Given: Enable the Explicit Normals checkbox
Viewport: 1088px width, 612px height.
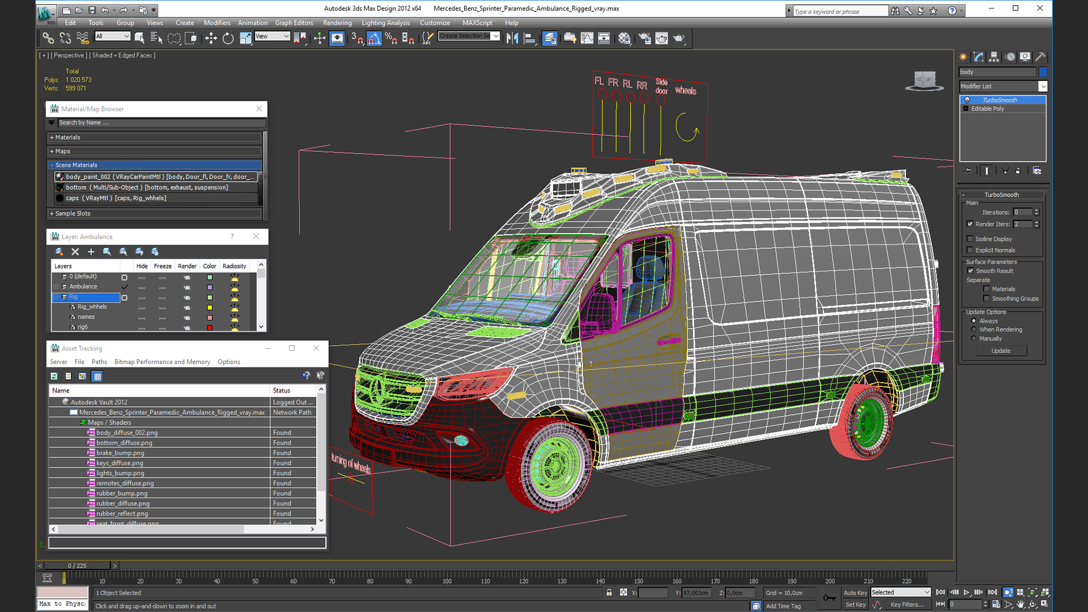Looking at the screenshot, I should click(x=970, y=250).
